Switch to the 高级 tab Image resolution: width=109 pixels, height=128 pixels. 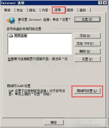tap(84, 10)
